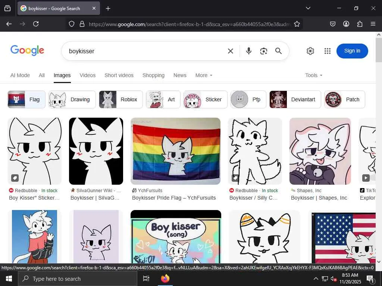Open a new tab with plus icon
Image resolution: width=382 pixels, height=286 pixels.
(108, 9)
